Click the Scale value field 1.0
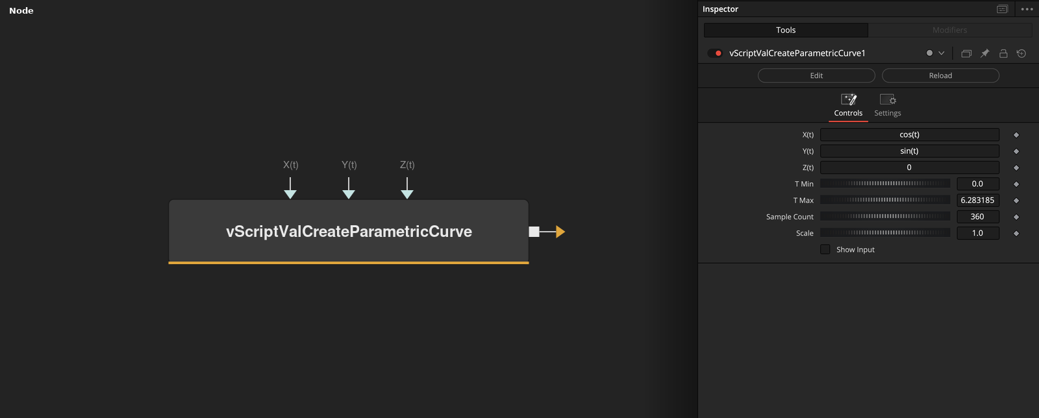Image resolution: width=1039 pixels, height=418 pixels. (977, 232)
